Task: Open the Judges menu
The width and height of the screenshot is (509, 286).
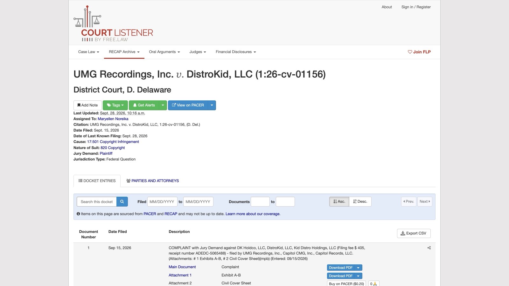Action: (x=198, y=52)
